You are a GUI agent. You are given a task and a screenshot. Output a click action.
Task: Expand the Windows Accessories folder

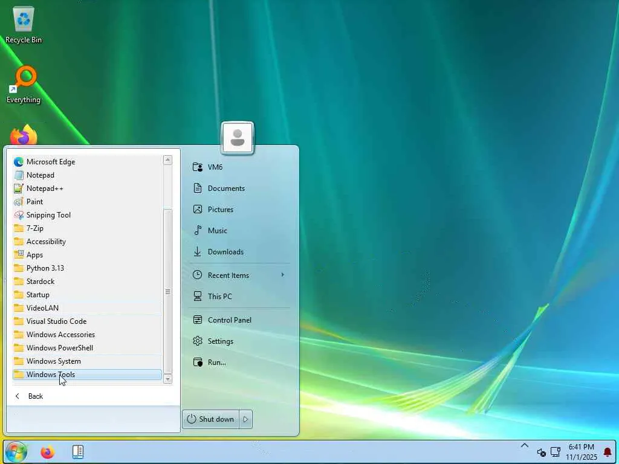pyautogui.click(x=87, y=335)
